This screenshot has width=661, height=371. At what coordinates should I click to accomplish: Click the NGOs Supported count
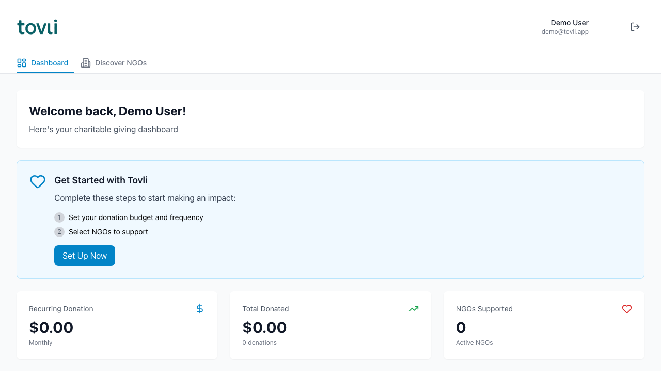(461, 327)
